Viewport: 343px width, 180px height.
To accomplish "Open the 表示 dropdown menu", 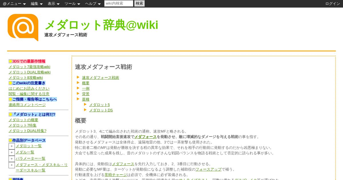I will pos(53,4).
